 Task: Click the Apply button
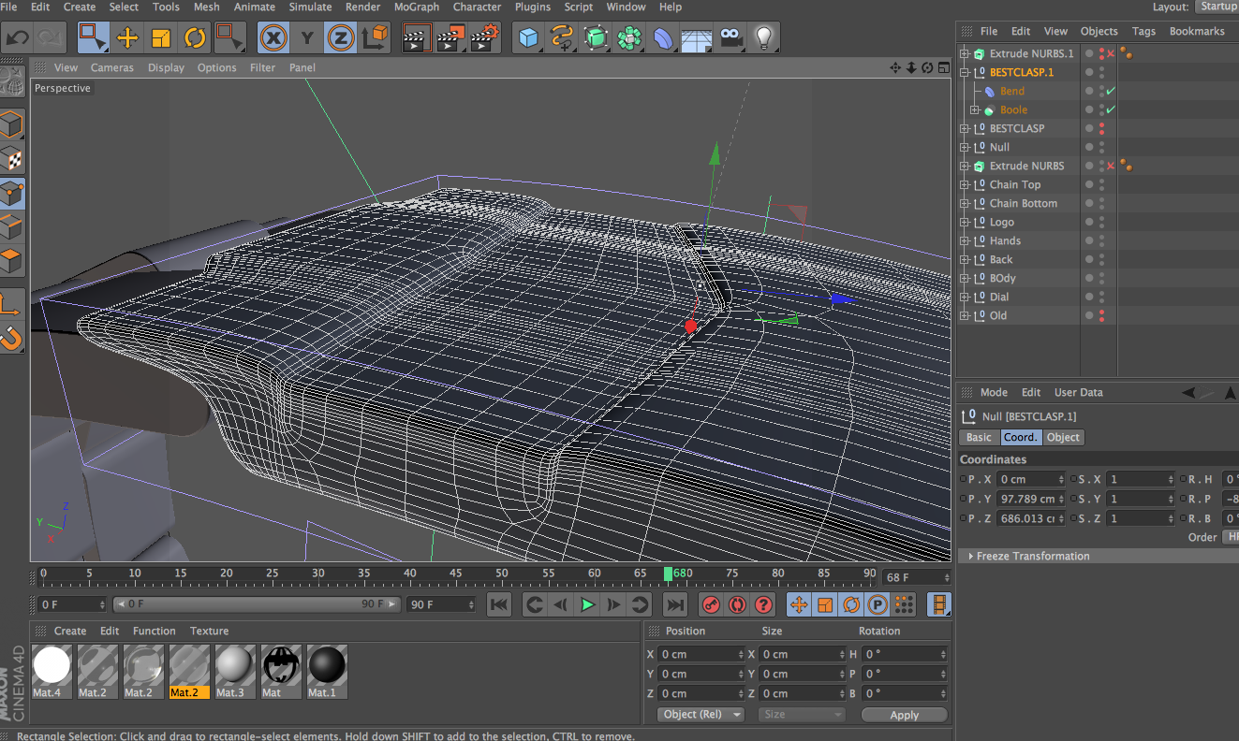904,715
